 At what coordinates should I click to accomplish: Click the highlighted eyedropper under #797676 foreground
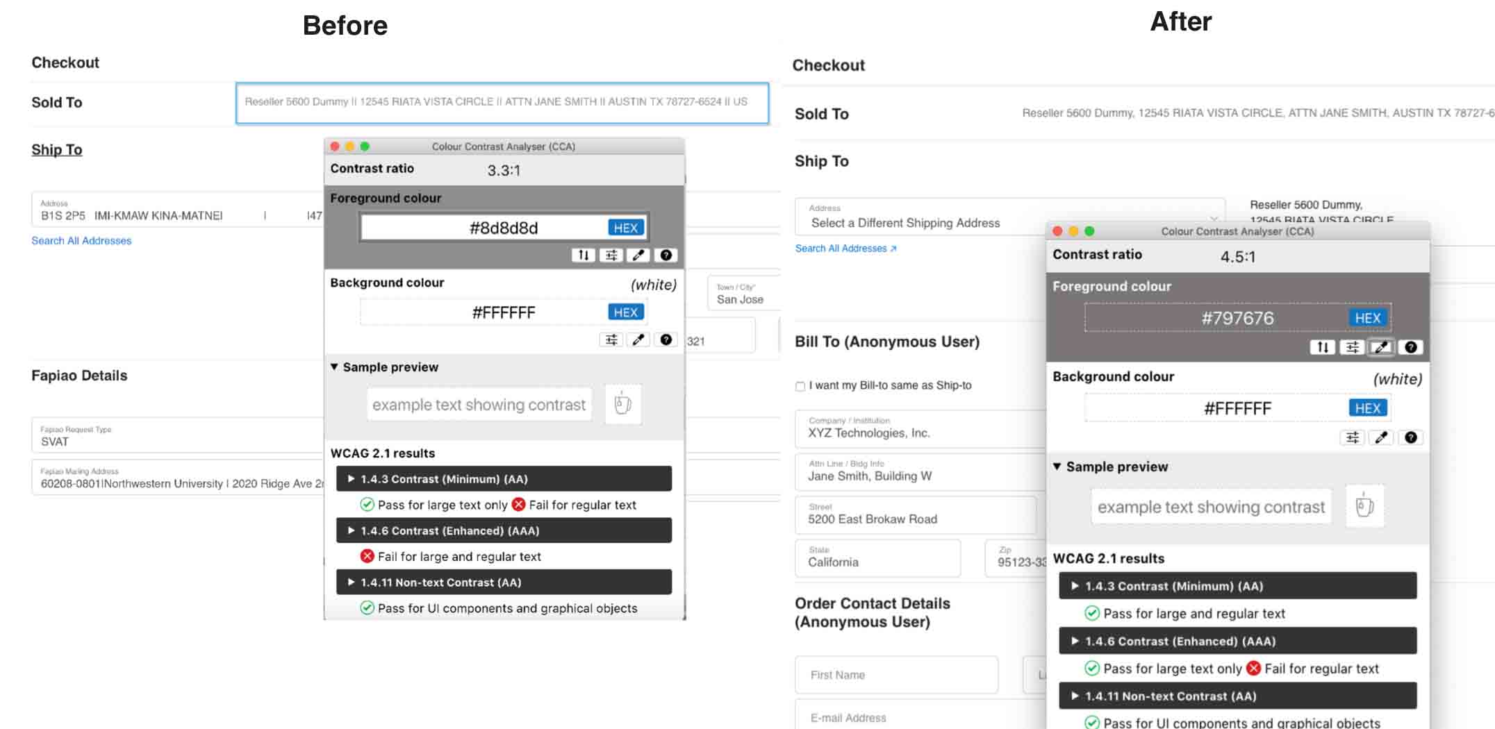click(1381, 347)
